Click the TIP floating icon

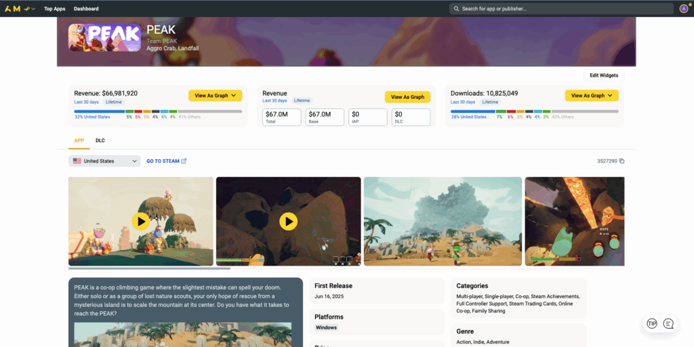[652, 324]
